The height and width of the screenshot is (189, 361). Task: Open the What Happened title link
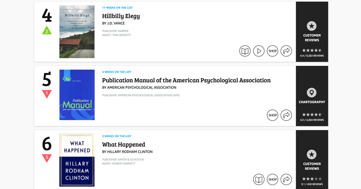click(x=124, y=144)
